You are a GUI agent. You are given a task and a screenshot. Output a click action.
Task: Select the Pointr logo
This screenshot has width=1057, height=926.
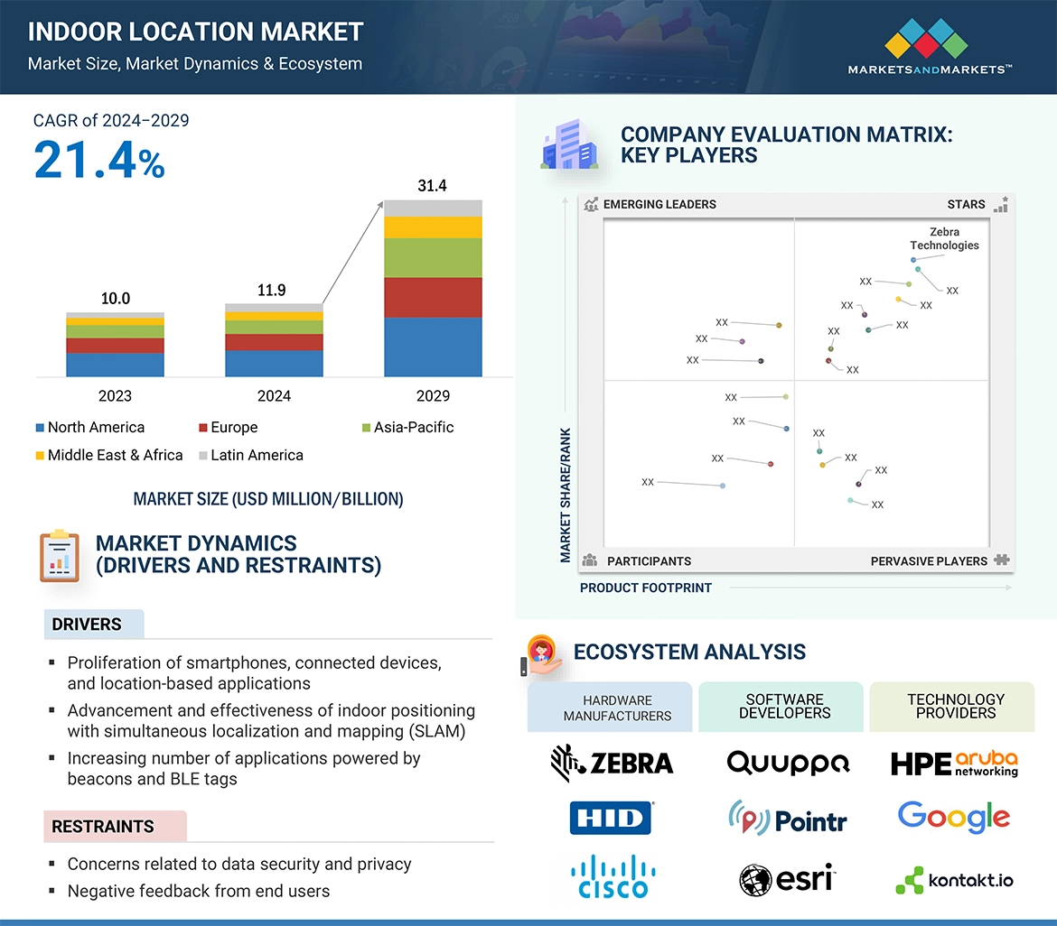pos(787,819)
